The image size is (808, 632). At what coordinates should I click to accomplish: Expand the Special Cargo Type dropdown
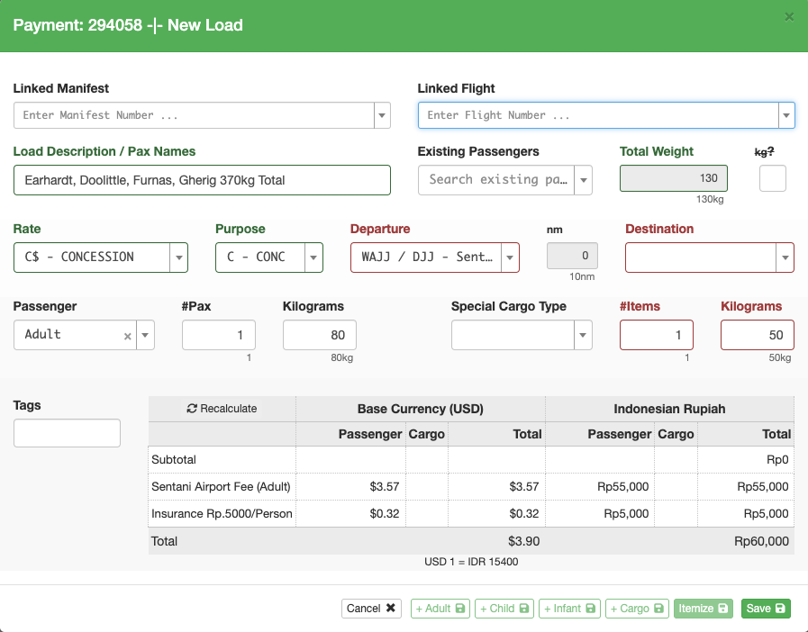pyautogui.click(x=584, y=335)
